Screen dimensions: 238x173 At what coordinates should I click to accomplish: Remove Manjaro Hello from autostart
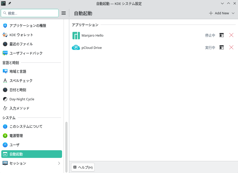231,35
